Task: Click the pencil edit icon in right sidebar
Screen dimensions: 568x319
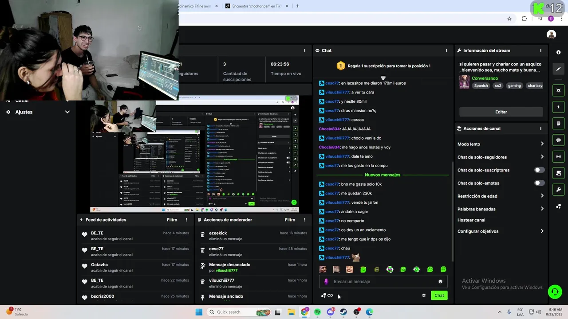Action: coord(558,69)
